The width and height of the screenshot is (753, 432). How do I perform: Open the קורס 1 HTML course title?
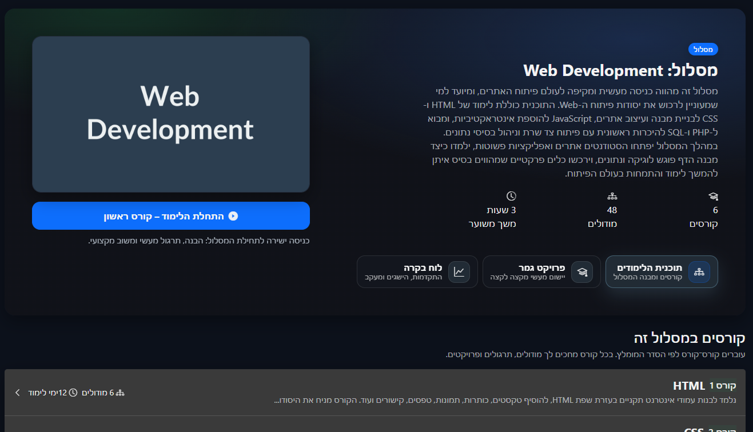point(704,386)
